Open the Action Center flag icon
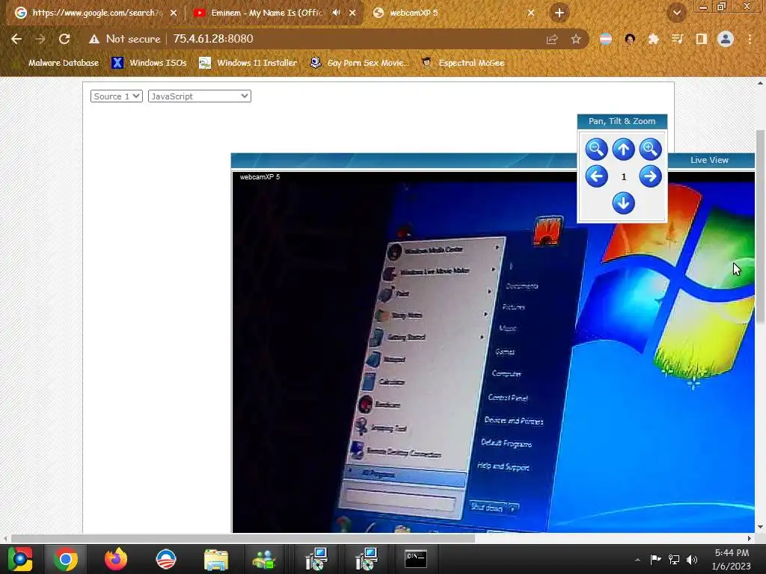The height and width of the screenshot is (574, 766). pos(655,559)
